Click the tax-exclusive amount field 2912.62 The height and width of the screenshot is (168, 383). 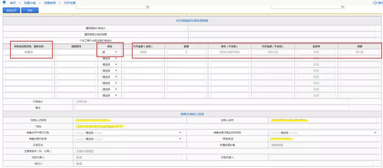point(273,52)
